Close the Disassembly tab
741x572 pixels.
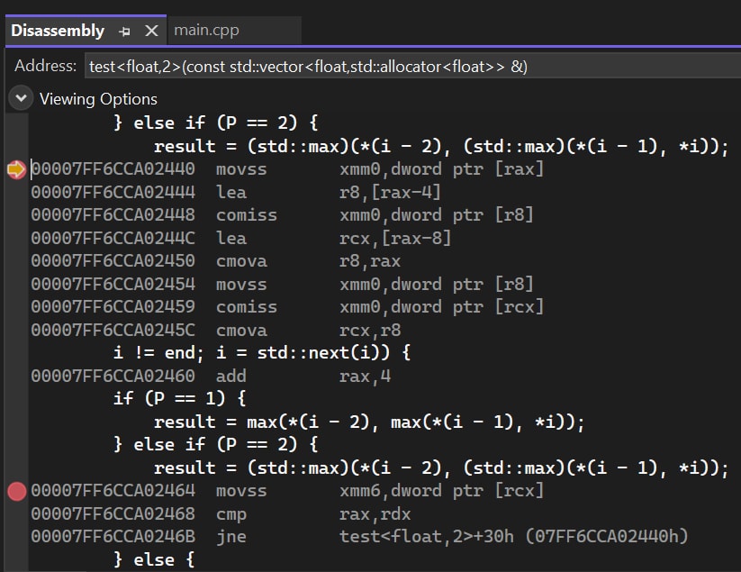150,30
